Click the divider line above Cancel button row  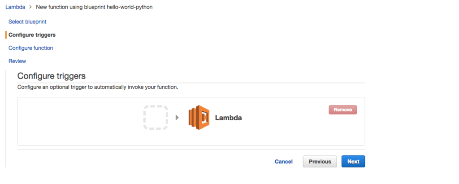coord(191,150)
